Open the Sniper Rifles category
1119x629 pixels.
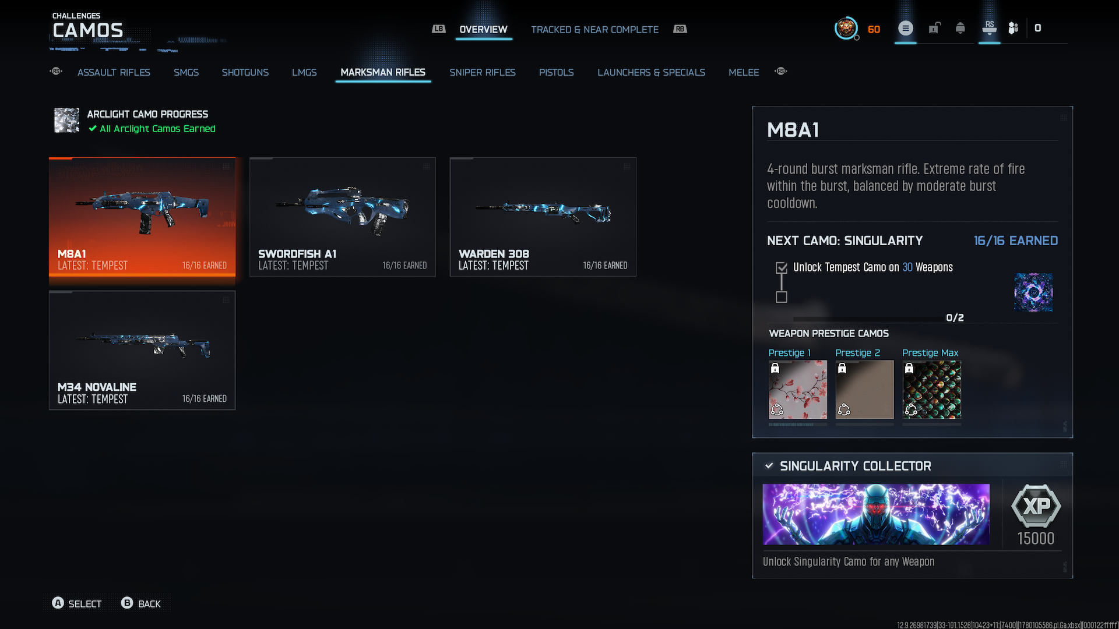(x=483, y=72)
